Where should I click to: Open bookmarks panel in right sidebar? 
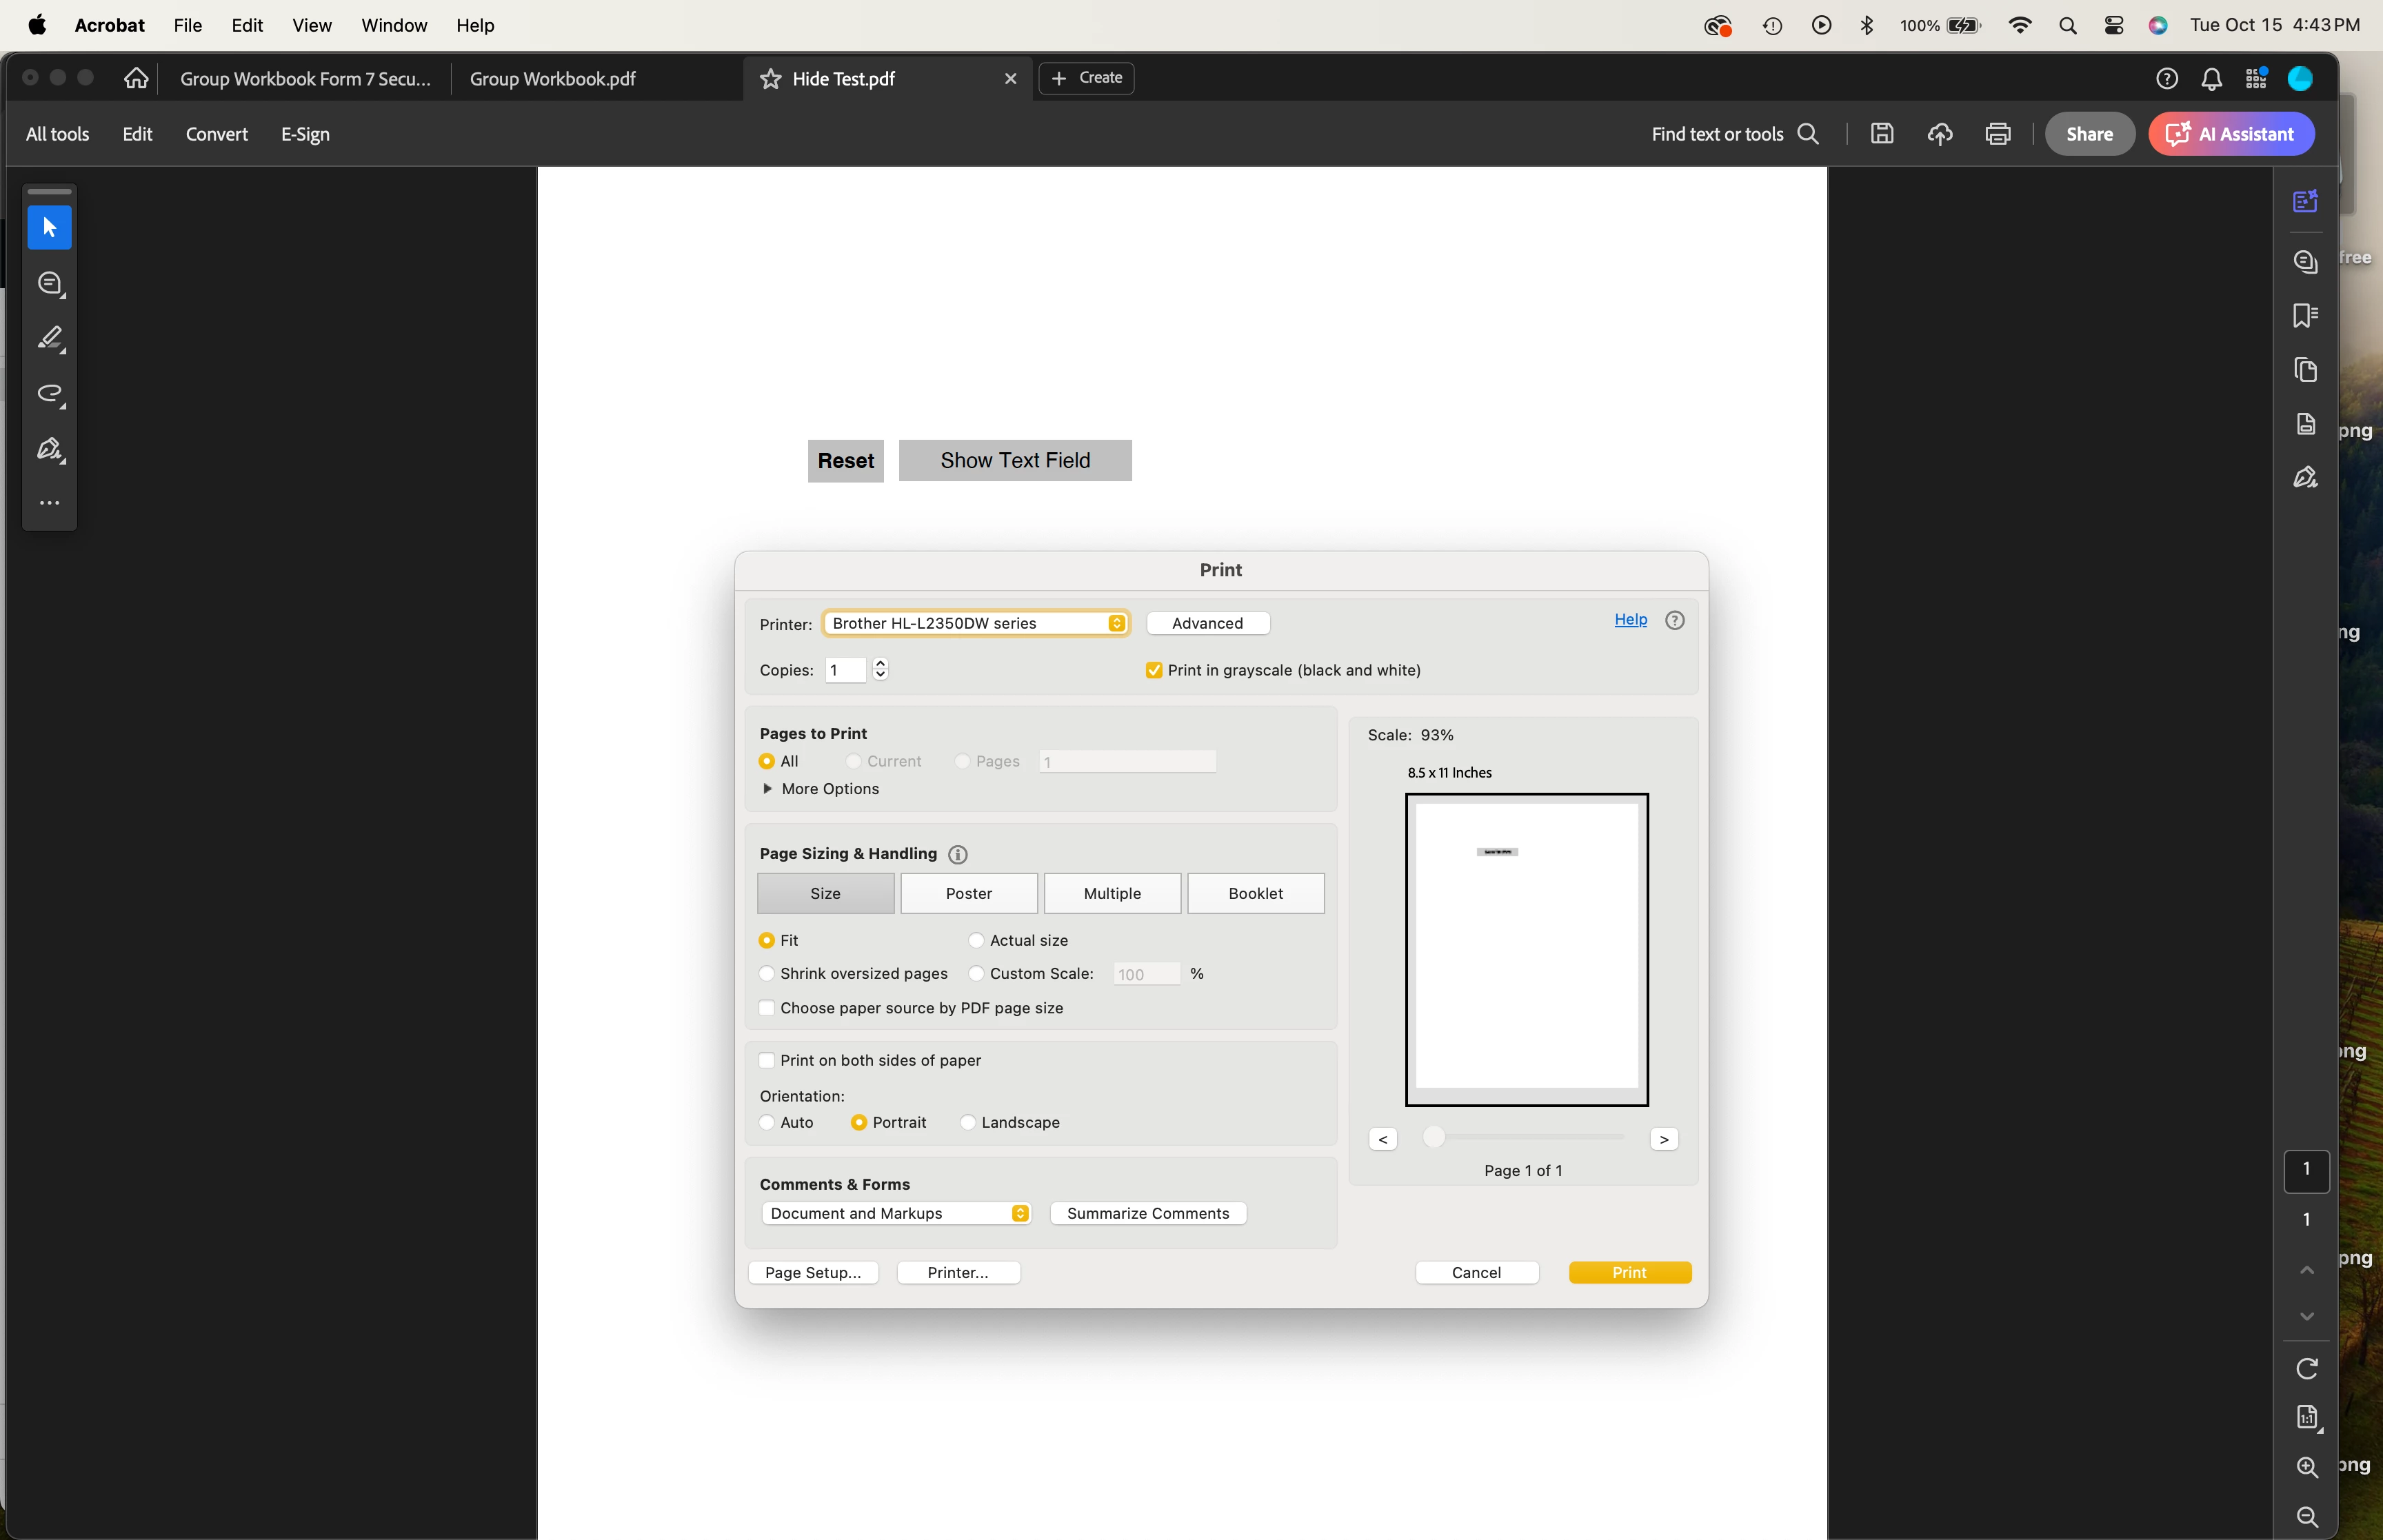coord(2305,316)
